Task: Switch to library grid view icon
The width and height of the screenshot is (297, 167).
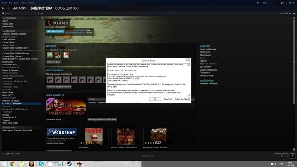Action: (x=294, y=13)
